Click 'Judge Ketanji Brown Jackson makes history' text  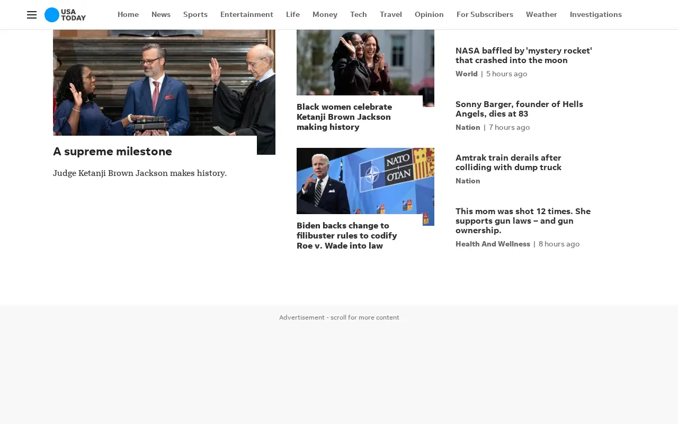(x=140, y=173)
